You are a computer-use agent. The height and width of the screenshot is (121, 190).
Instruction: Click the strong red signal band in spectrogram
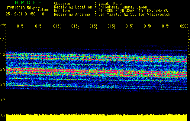pyautogui.click(x=91, y=71)
